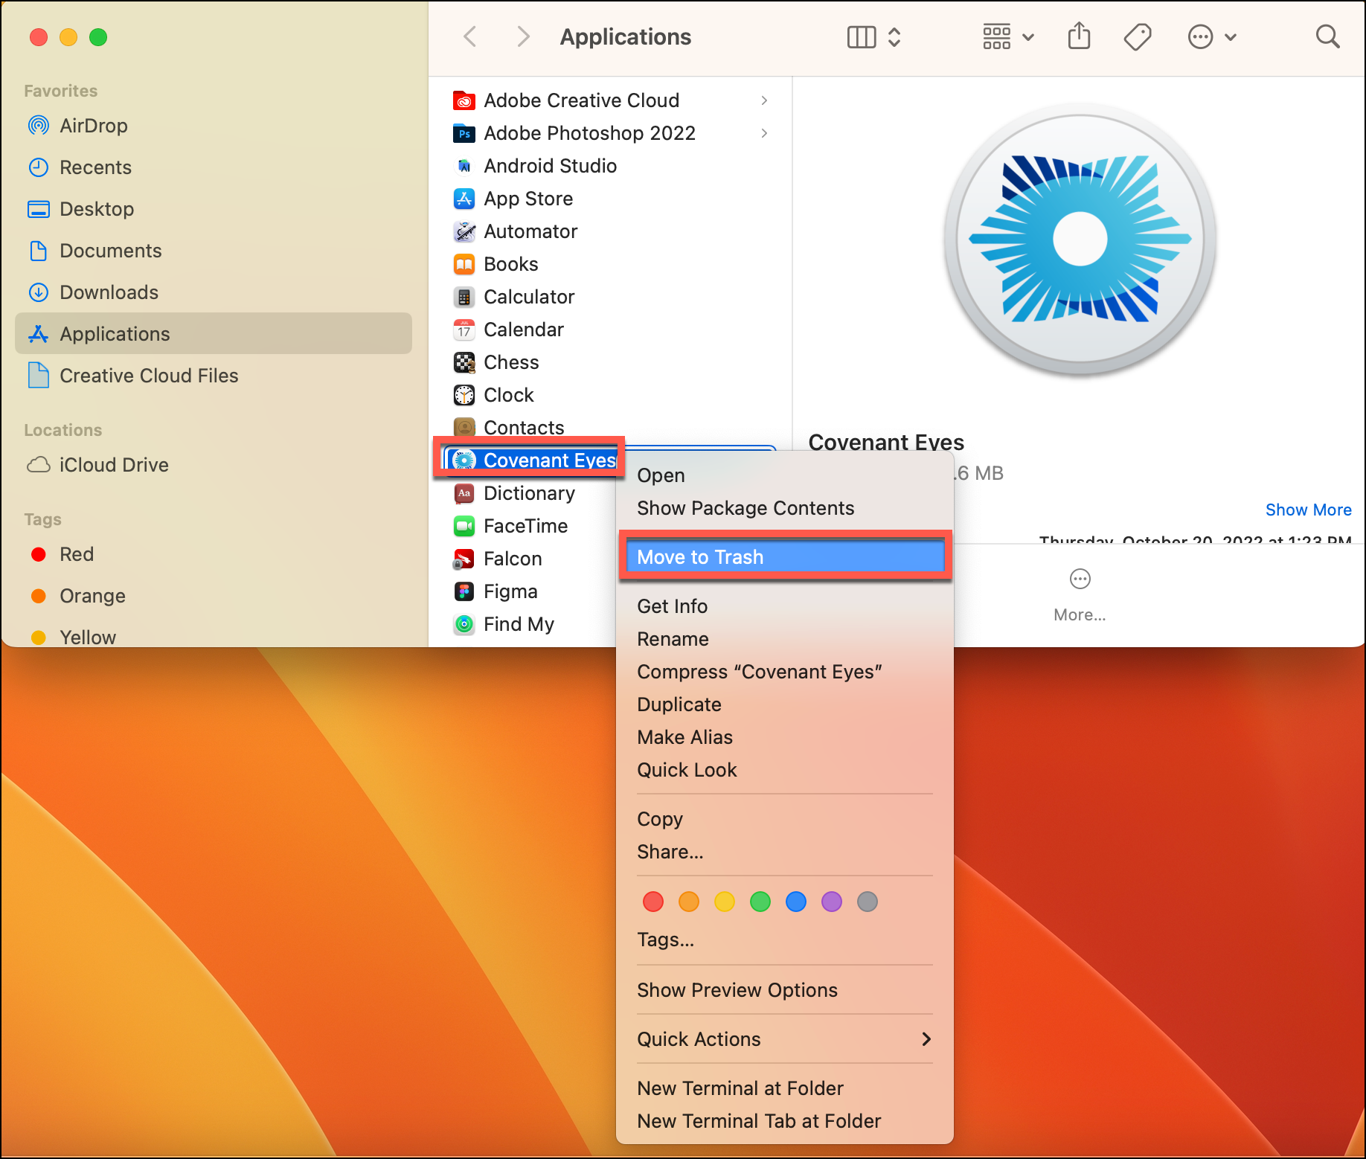Open Desktop in the sidebar
This screenshot has height=1159, width=1366.
pos(213,209)
